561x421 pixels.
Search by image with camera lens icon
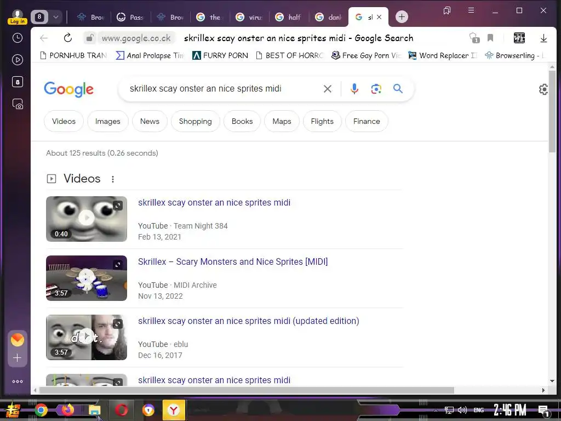376,89
